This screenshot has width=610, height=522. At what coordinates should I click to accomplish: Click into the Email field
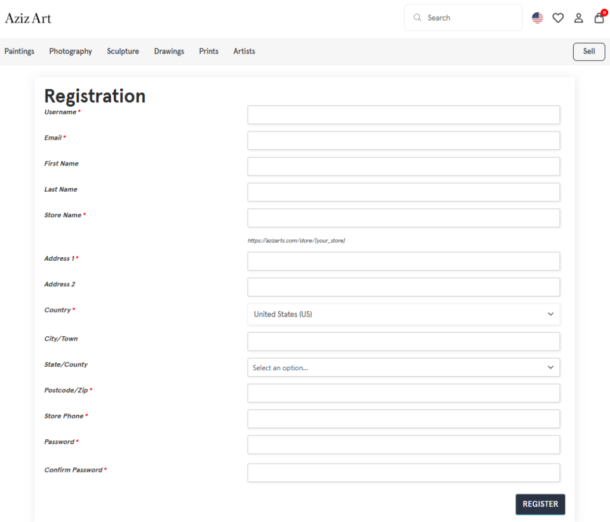pyautogui.click(x=403, y=140)
